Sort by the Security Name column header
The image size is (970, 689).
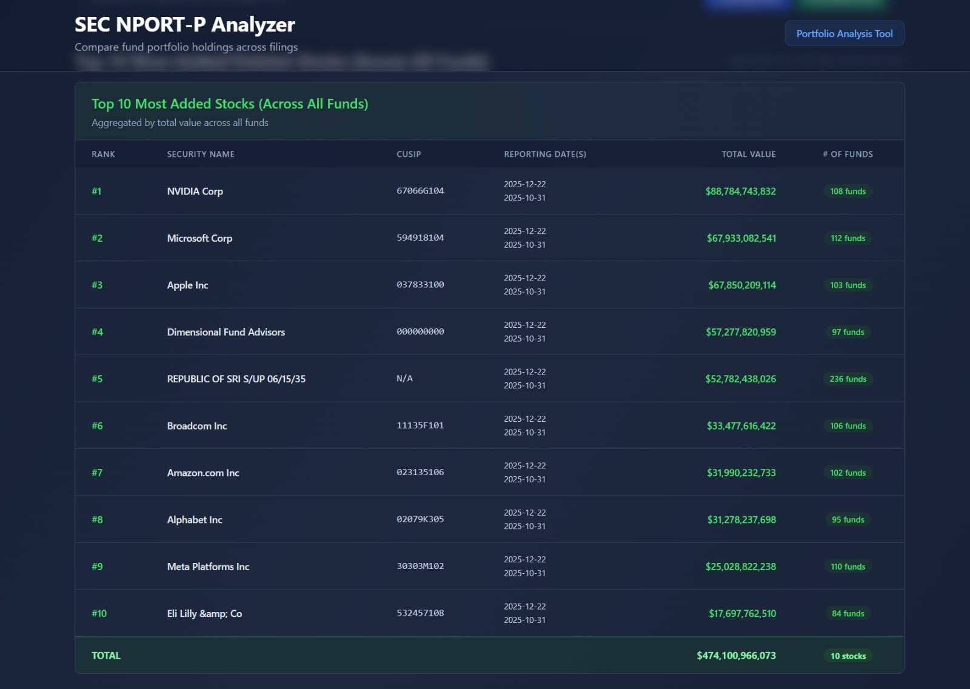tap(201, 154)
